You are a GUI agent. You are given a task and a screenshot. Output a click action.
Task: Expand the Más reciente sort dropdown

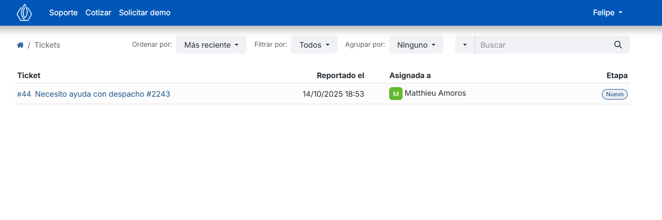pyautogui.click(x=211, y=45)
